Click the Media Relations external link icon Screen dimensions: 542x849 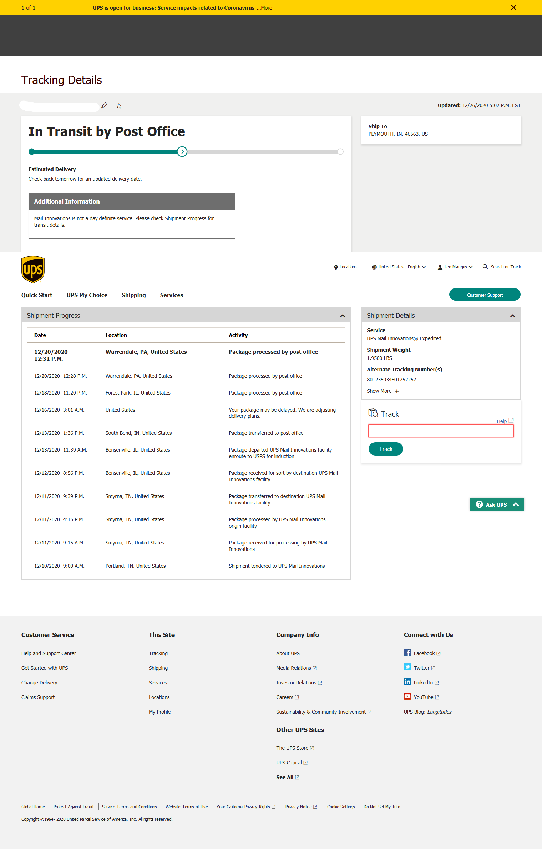click(315, 668)
